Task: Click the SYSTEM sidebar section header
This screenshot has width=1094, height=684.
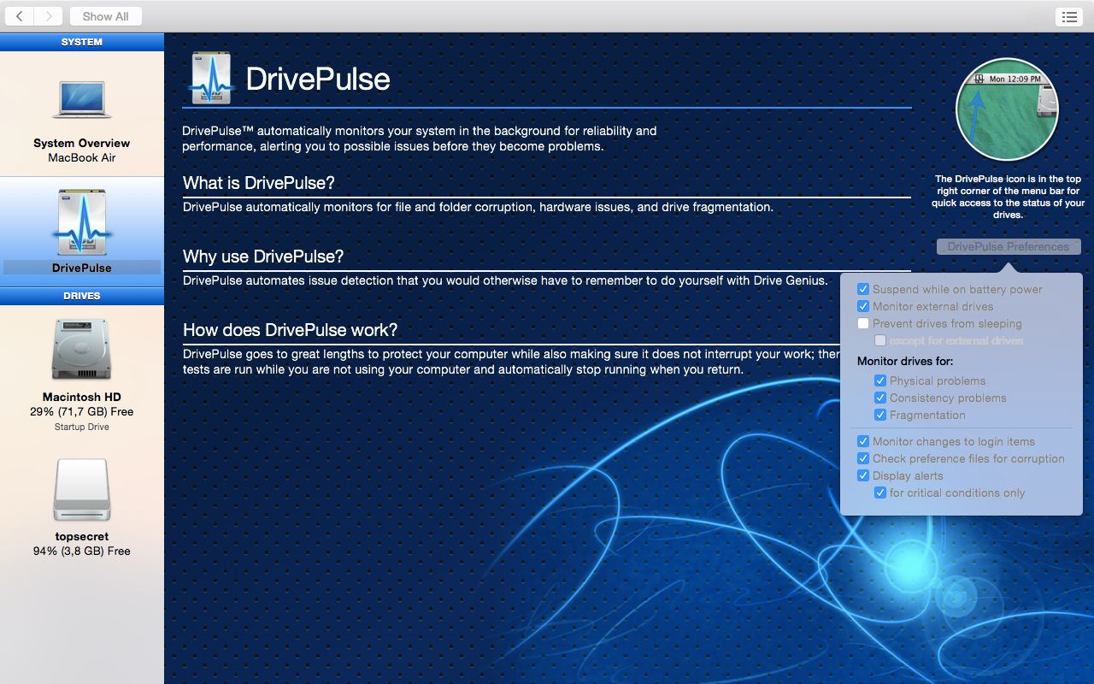Action: pos(82,42)
